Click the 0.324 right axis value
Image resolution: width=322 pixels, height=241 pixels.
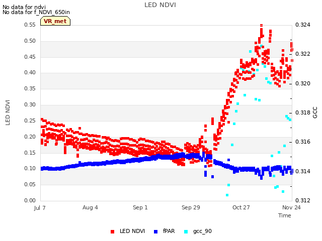pos(303,25)
